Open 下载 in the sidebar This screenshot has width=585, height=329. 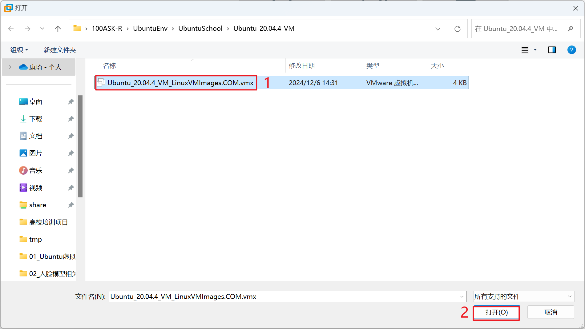tap(36, 119)
